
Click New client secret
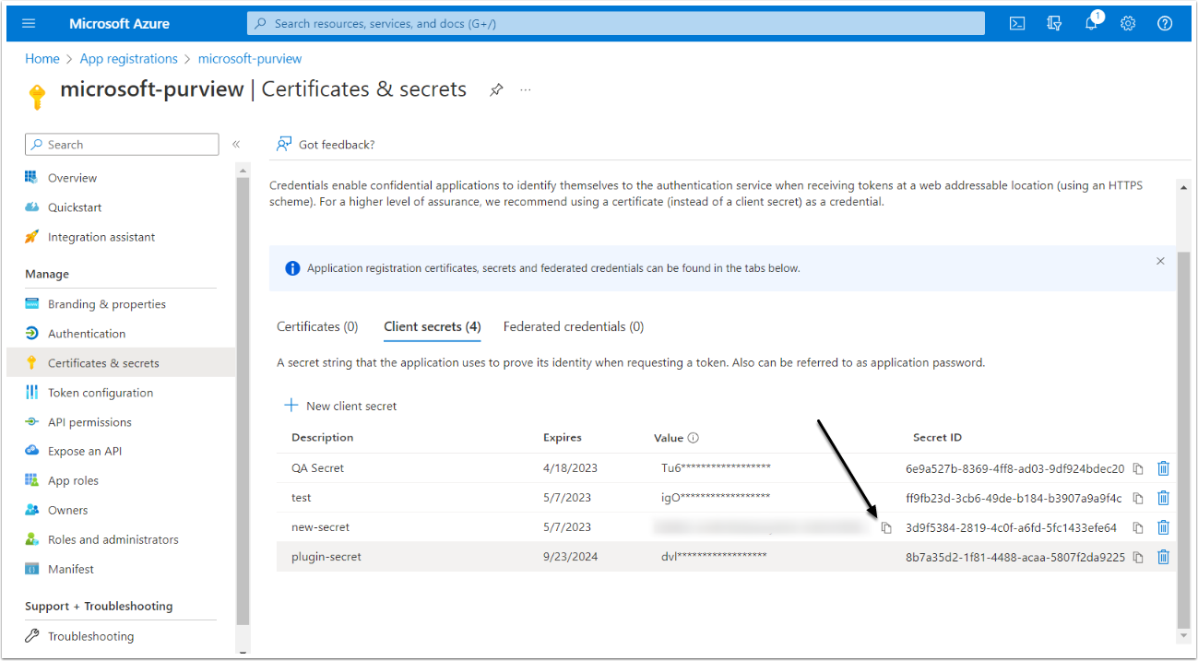pos(340,406)
